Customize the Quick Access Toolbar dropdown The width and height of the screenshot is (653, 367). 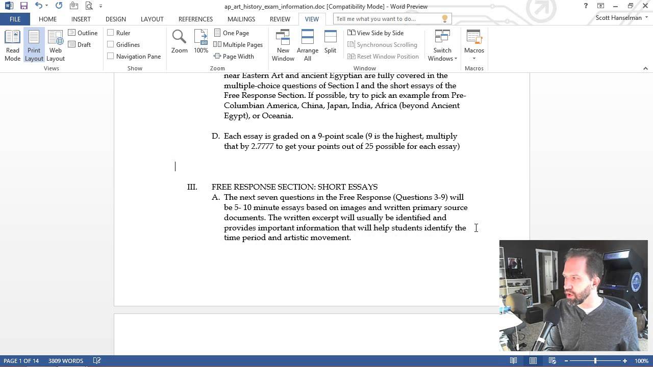click(x=101, y=6)
